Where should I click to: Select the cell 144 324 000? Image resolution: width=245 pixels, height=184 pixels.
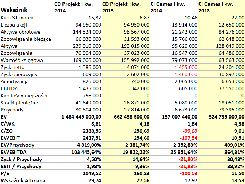pos(78,32)
